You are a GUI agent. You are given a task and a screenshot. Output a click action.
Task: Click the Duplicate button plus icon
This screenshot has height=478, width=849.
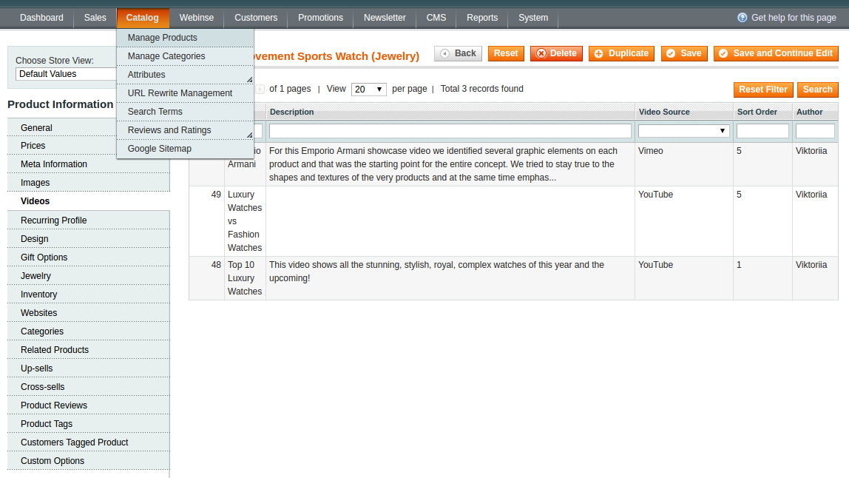[x=599, y=54]
